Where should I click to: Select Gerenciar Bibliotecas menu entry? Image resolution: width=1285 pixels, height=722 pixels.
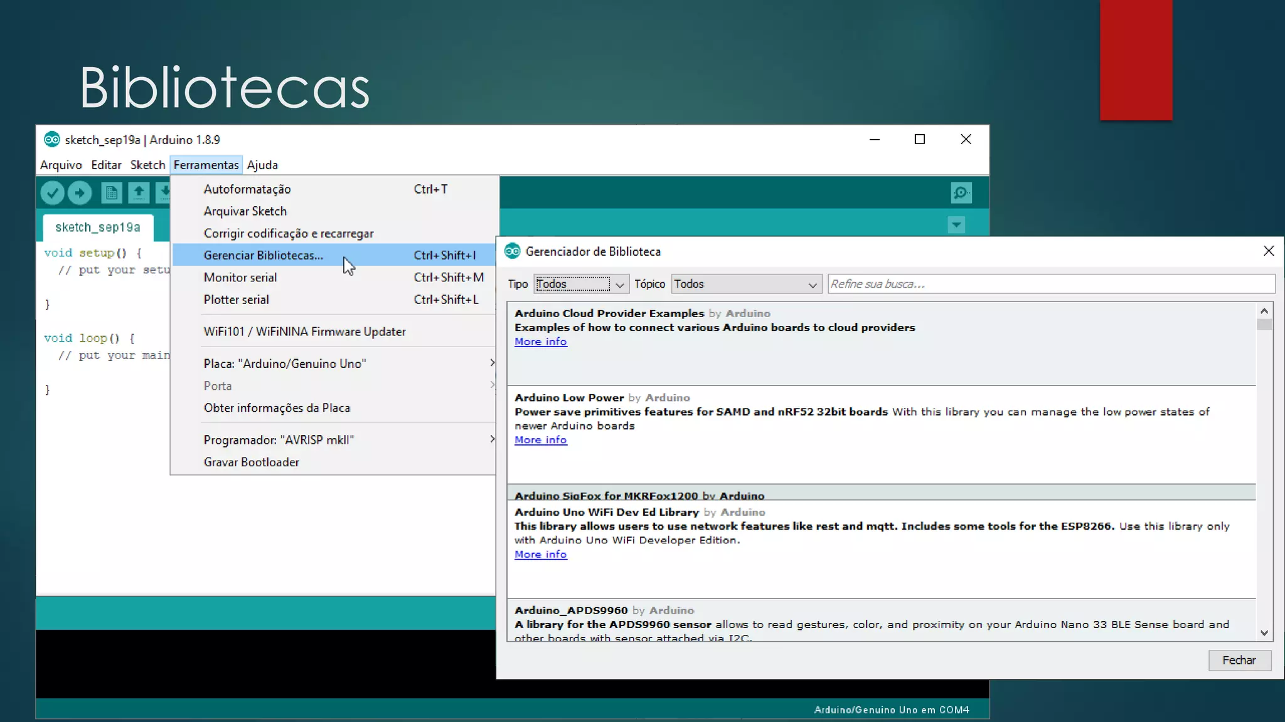coord(264,256)
